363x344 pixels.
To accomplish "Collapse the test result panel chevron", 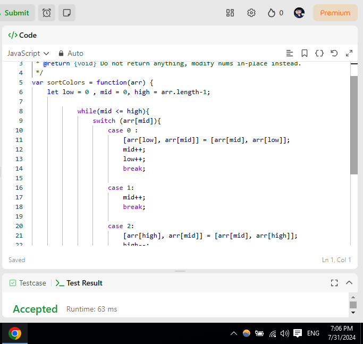I will point(349,283).
